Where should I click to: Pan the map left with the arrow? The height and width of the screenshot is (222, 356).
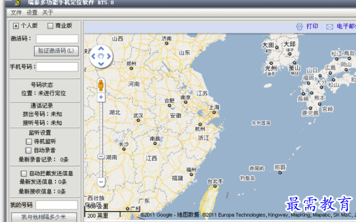point(93,56)
